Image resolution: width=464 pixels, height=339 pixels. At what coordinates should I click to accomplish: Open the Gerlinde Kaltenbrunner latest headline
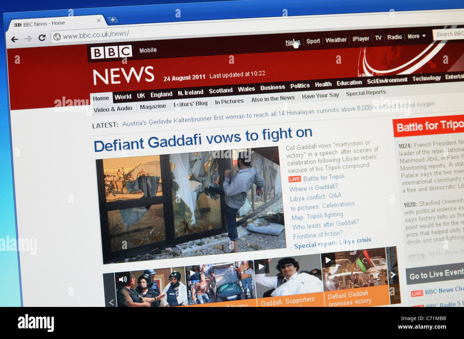click(278, 113)
